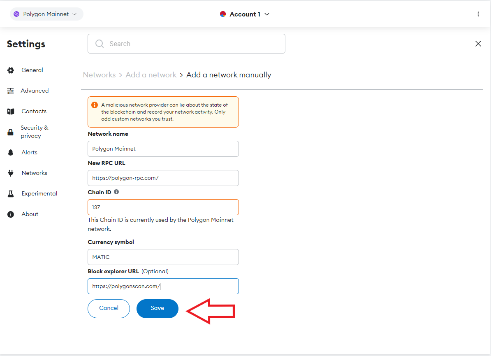The width and height of the screenshot is (491, 356).
Task: Go back to Networks breadcrumb
Action: pyautogui.click(x=99, y=75)
